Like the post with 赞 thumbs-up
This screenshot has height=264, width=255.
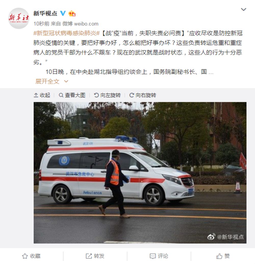223,256
